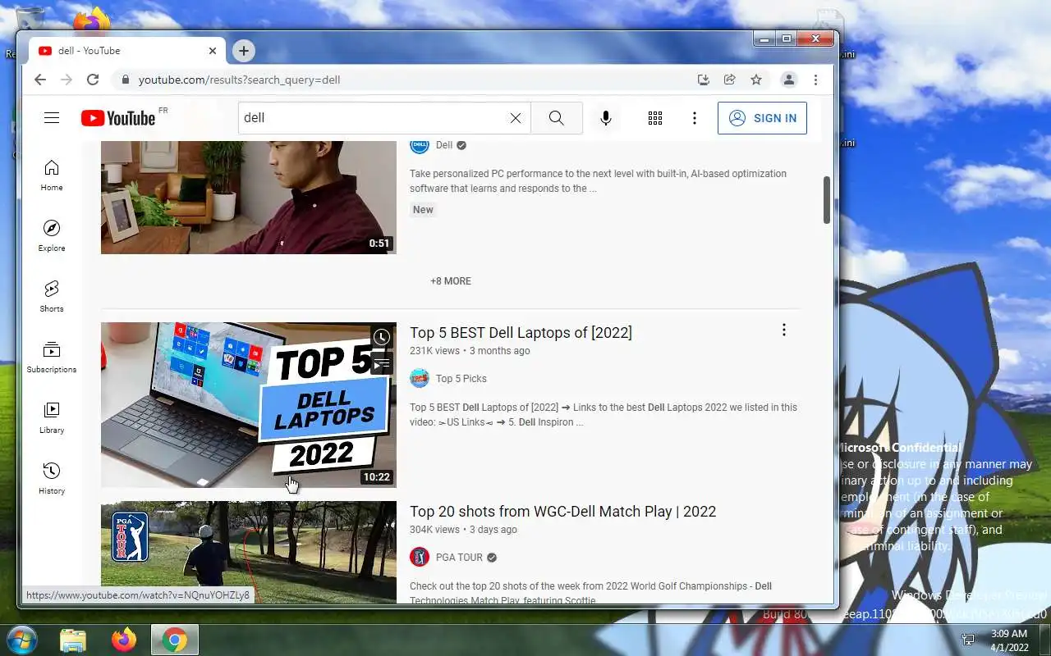Open the YouTube hamburger guide menu
1051x656 pixels.
pos(52,118)
